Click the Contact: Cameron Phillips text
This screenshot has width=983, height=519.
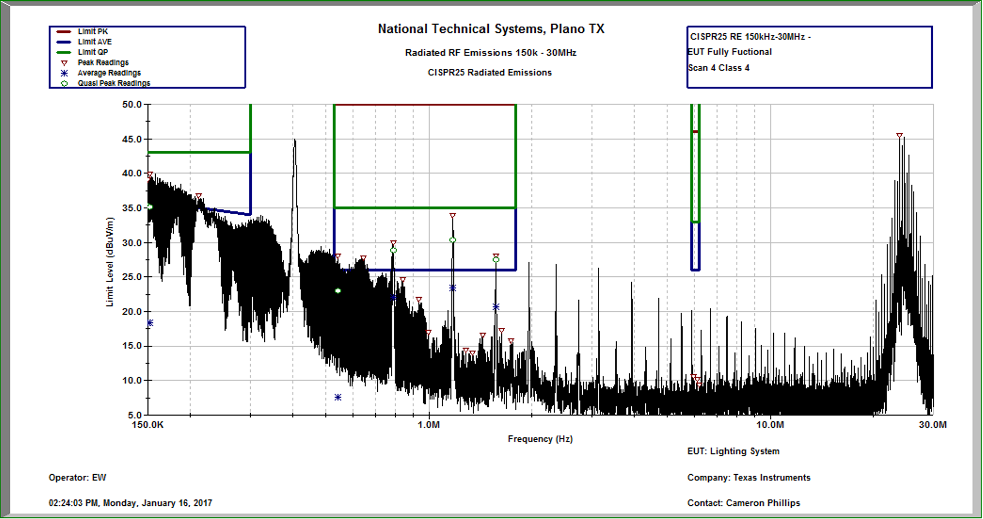pyautogui.click(x=743, y=503)
